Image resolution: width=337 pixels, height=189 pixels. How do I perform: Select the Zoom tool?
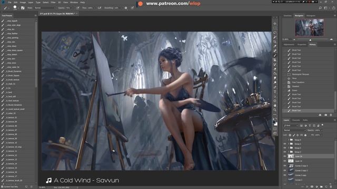[275, 110]
